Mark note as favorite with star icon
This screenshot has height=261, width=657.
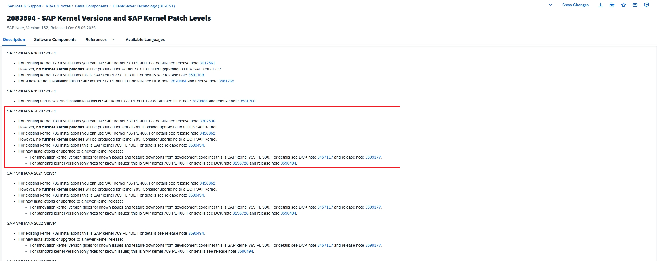pyautogui.click(x=623, y=5)
